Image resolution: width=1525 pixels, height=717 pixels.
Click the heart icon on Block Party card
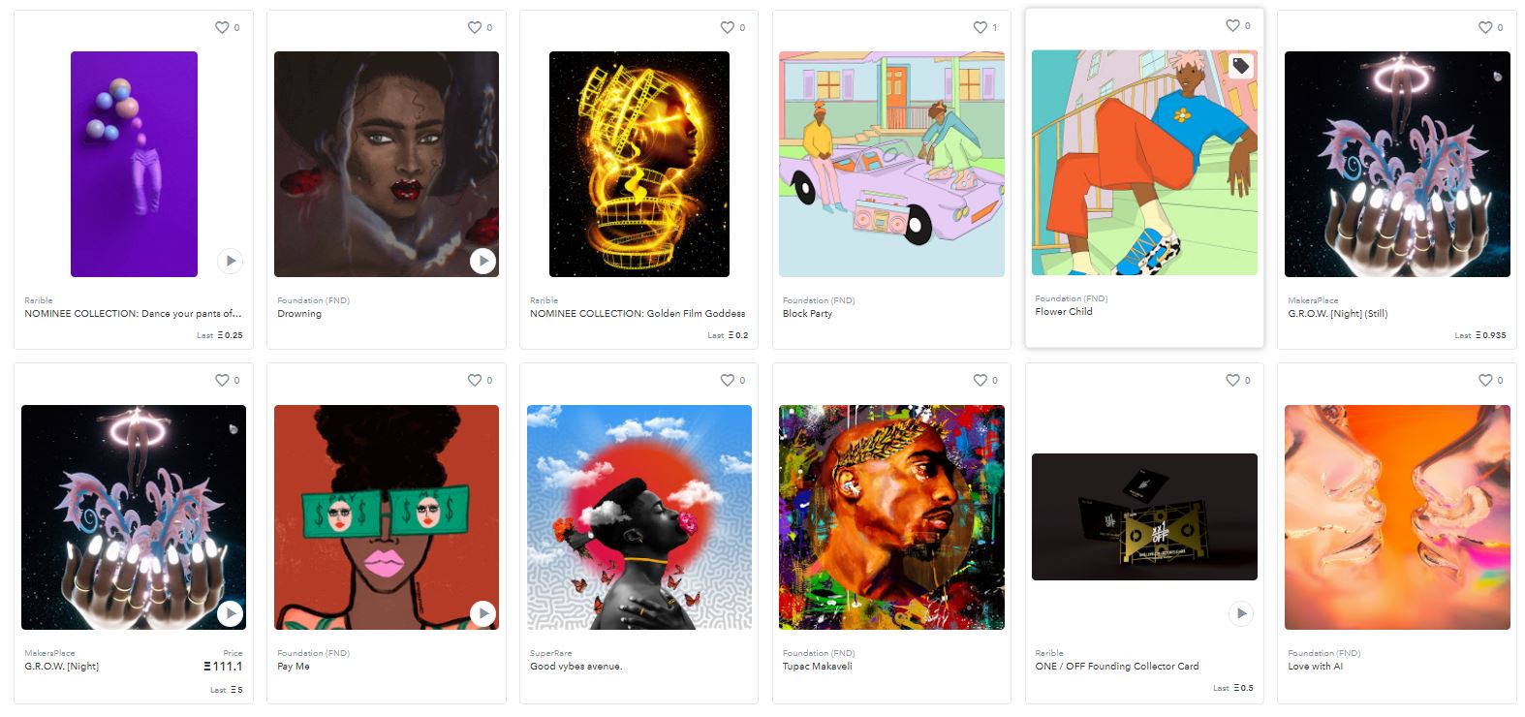click(x=980, y=27)
